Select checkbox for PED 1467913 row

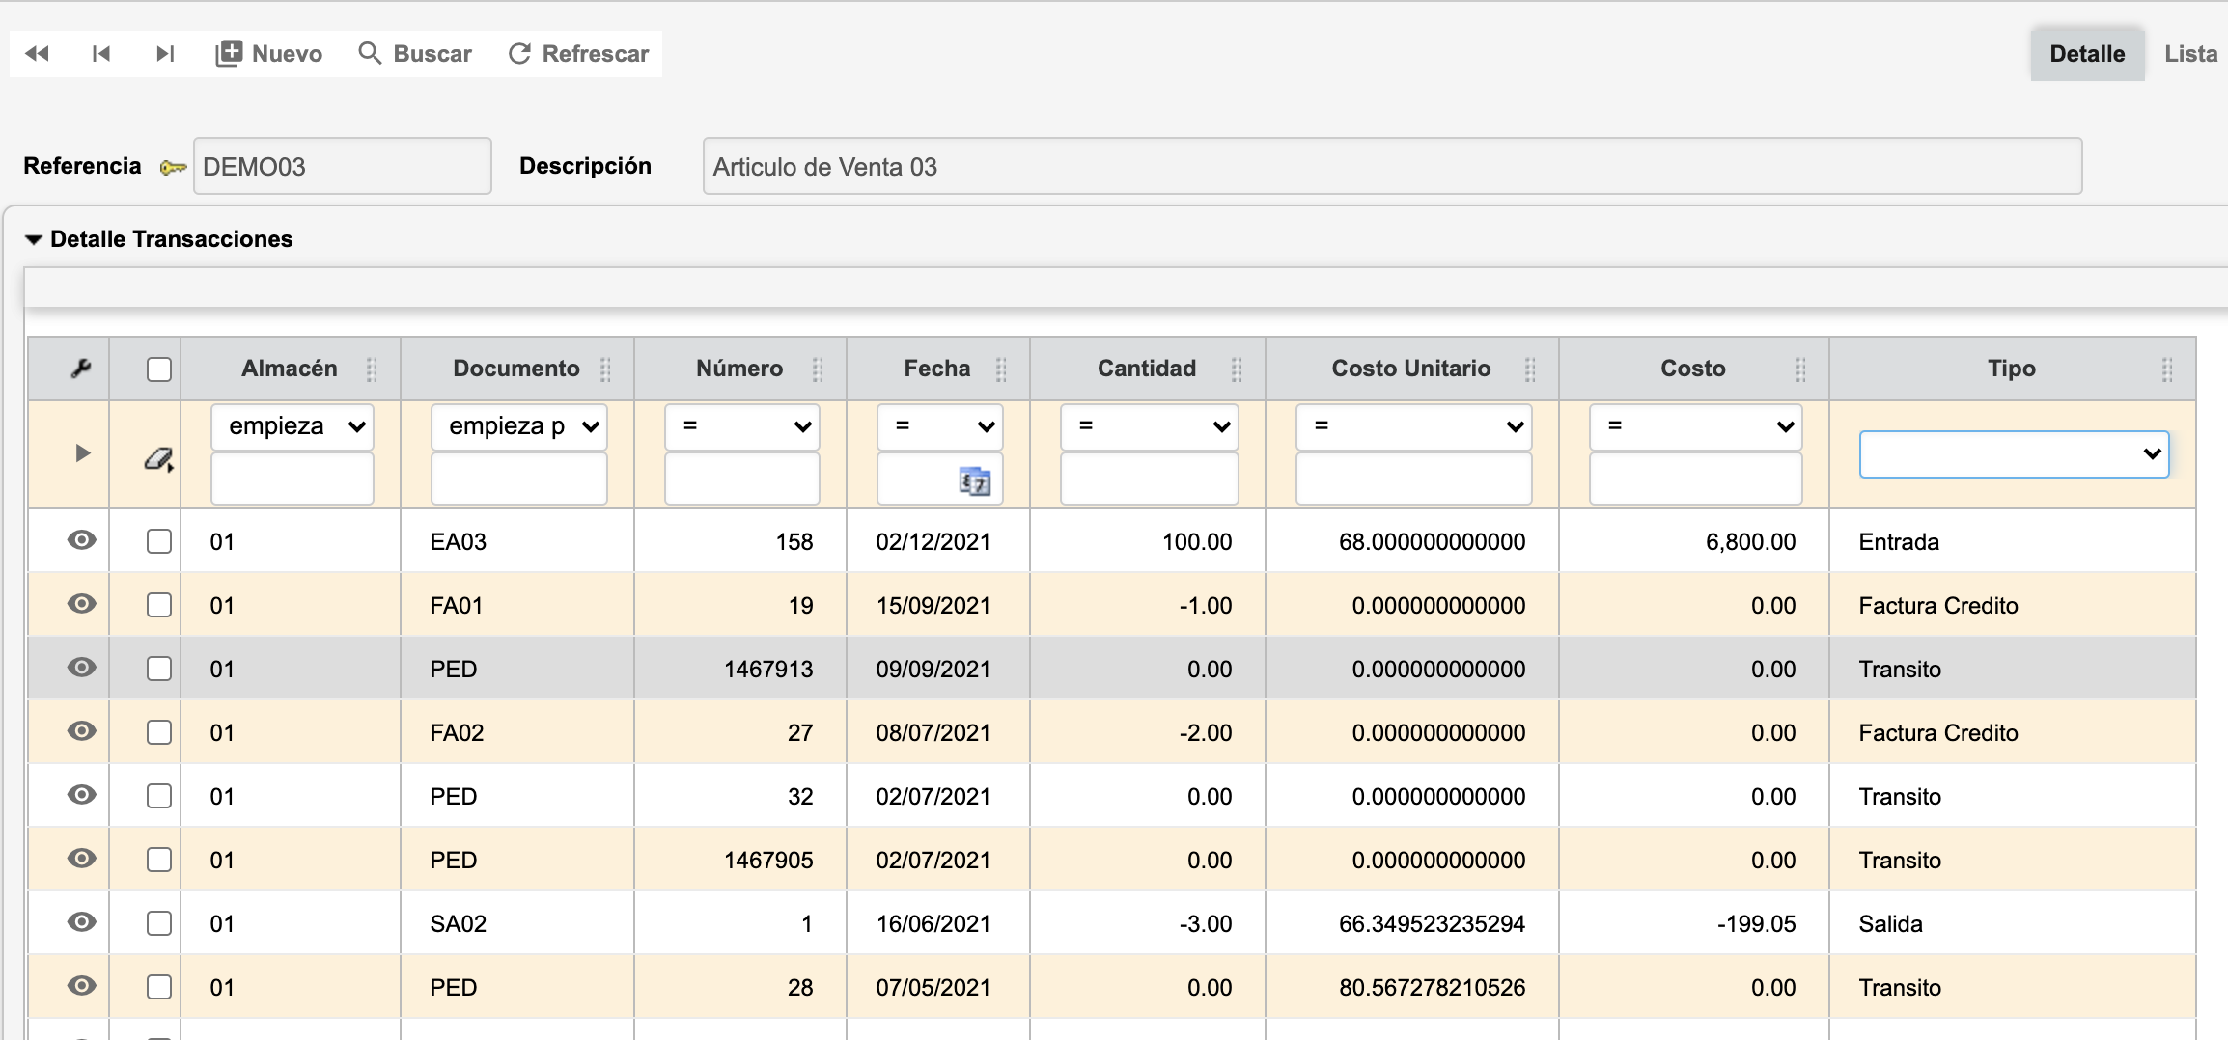coord(159,669)
